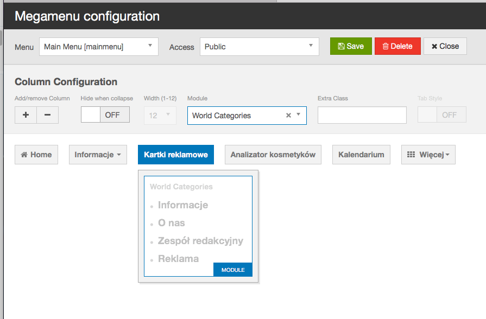Click the Kalendarium menu item
This screenshot has height=319, width=486.
click(x=361, y=155)
